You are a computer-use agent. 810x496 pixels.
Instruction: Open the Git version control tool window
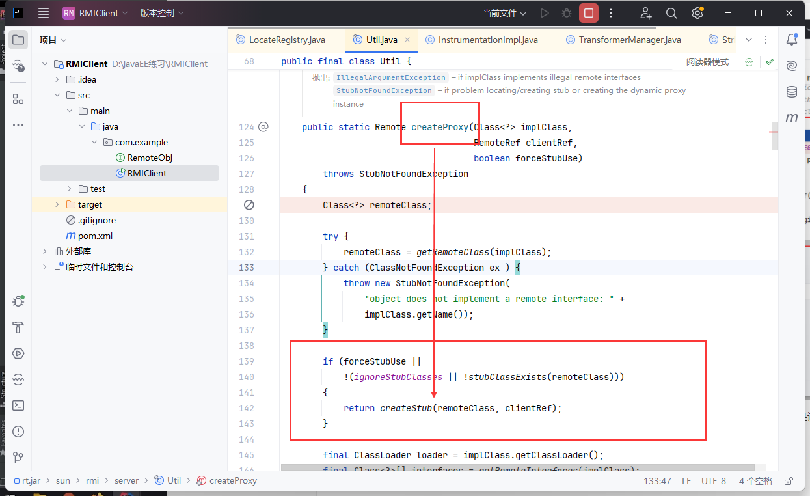pyautogui.click(x=18, y=458)
